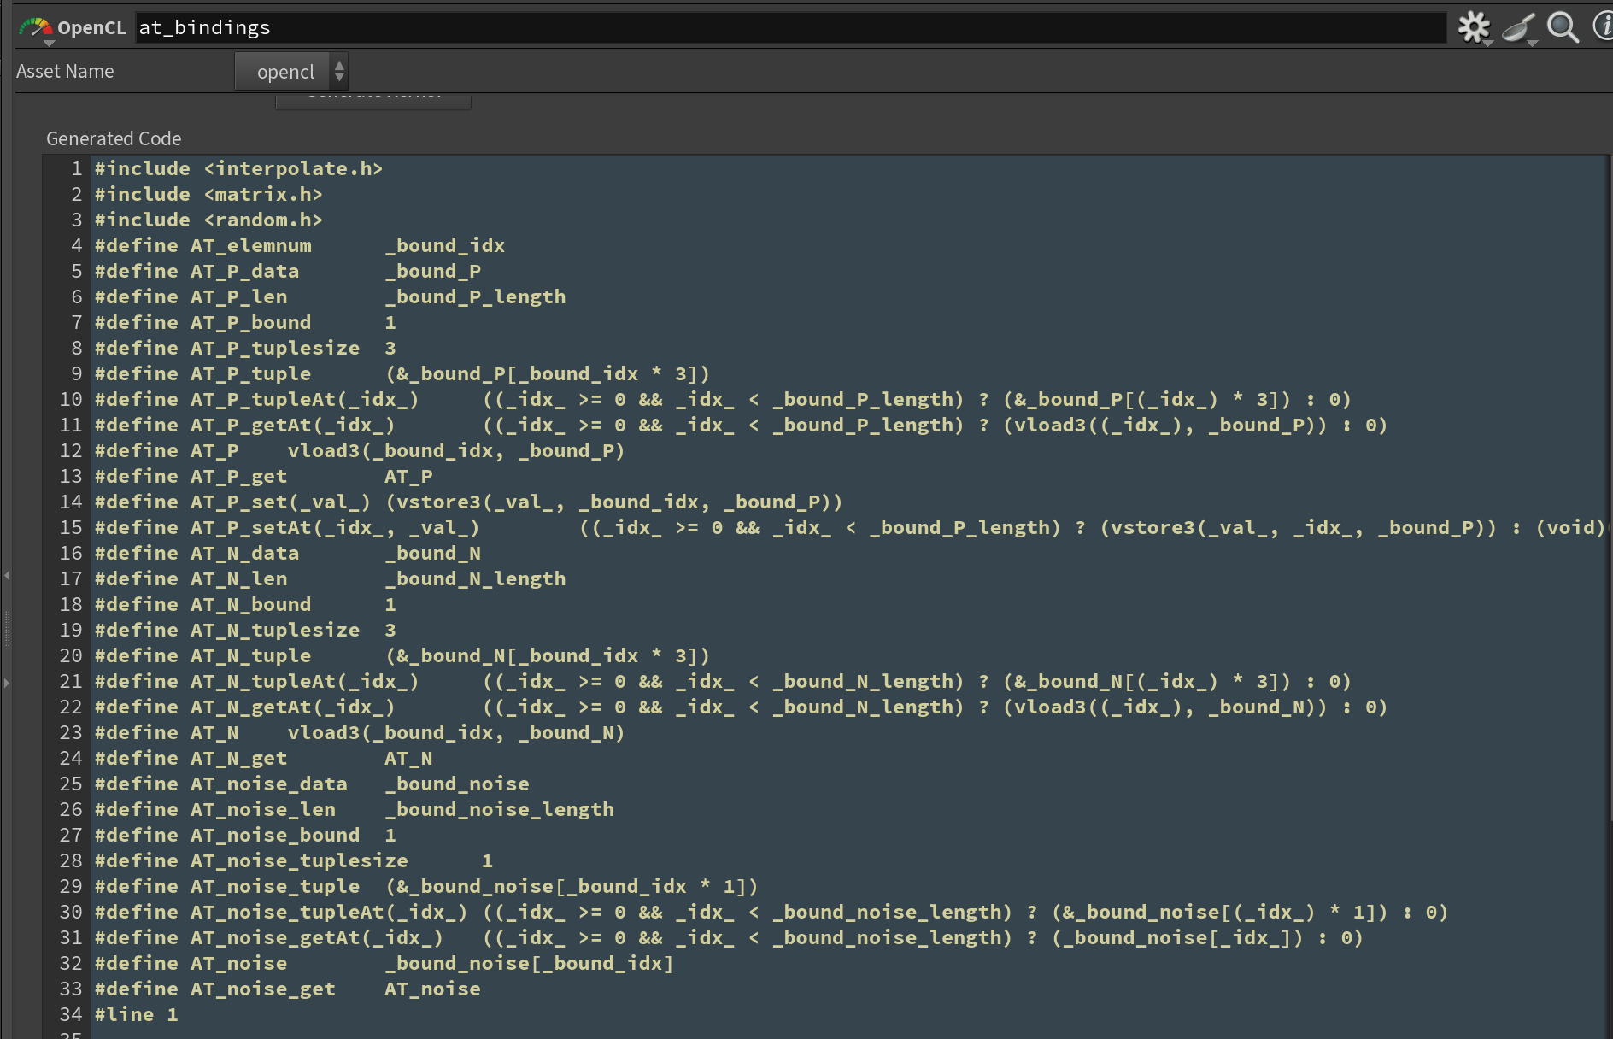
Task: Open the Asset Name opencl dropdown
Action: (291, 72)
